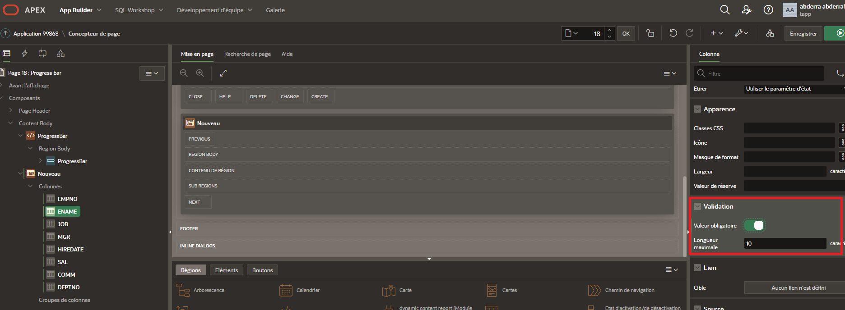Click the search magnifier icon in header
This screenshot has width=845, height=310.
724,10
